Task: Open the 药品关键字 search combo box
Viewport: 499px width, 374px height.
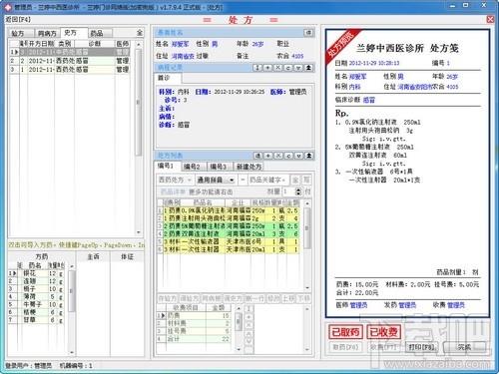Action: [268, 180]
